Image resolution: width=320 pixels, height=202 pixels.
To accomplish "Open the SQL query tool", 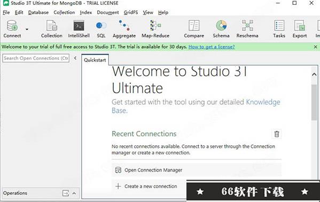I will tap(101, 29).
